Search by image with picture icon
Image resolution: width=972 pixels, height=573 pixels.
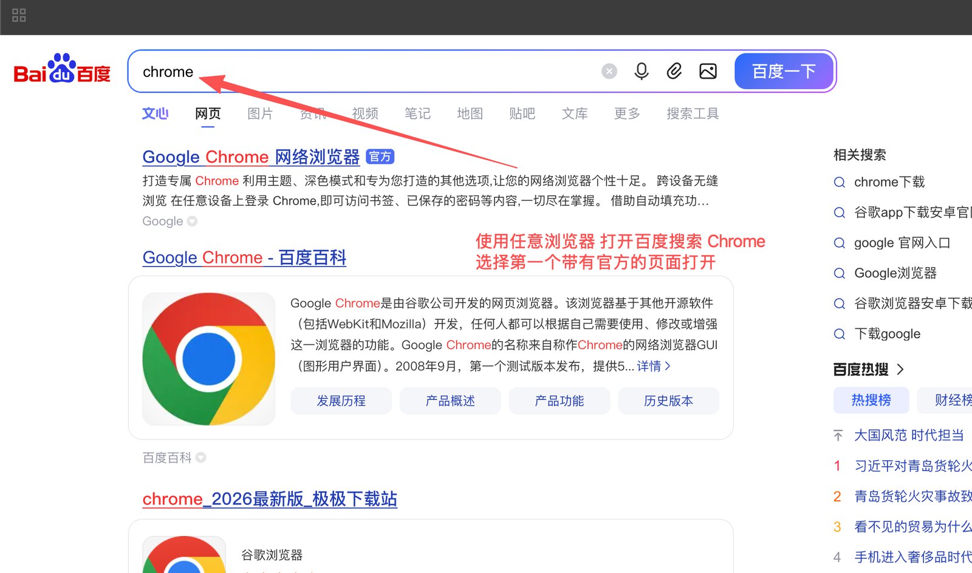pyautogui.click(x=708, y=72)
